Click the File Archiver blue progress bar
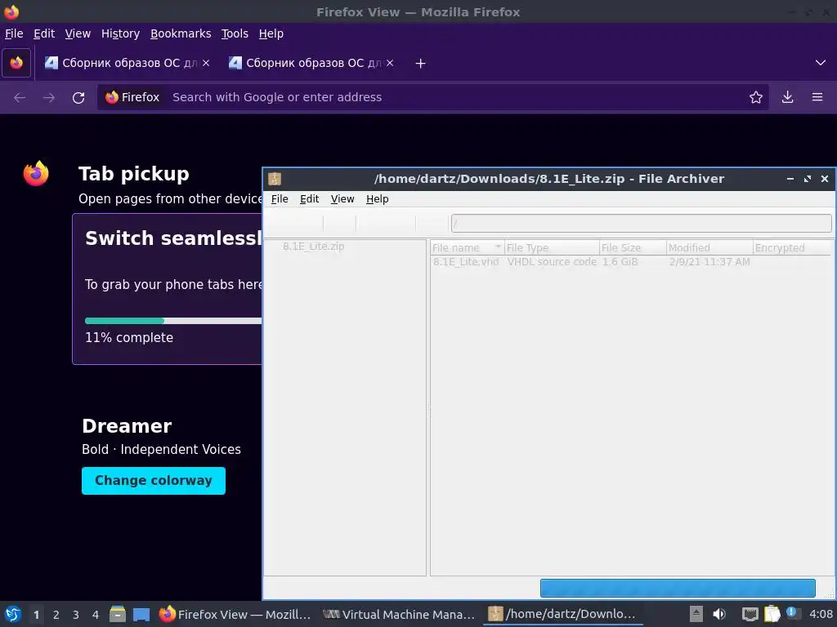Screen dimensions: 837x627 678,588
